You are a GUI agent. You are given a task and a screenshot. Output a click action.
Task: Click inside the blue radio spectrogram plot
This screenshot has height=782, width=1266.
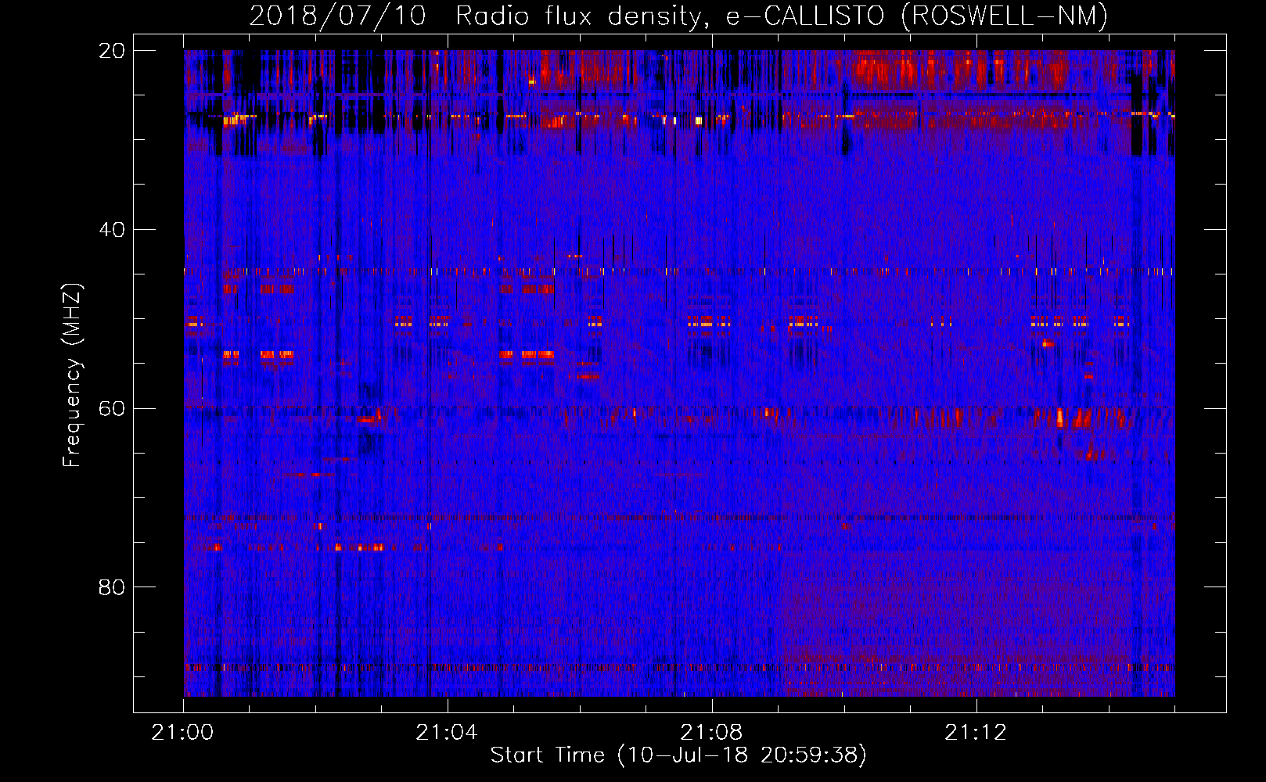[679, 373]
